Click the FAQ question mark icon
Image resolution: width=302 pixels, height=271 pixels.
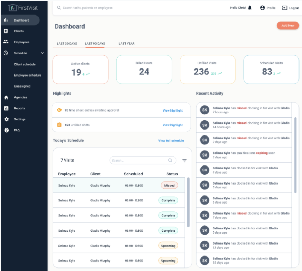point(6,130)
